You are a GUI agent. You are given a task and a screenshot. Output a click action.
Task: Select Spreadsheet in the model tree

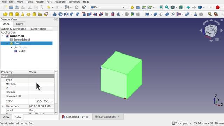tap(22, 40)
